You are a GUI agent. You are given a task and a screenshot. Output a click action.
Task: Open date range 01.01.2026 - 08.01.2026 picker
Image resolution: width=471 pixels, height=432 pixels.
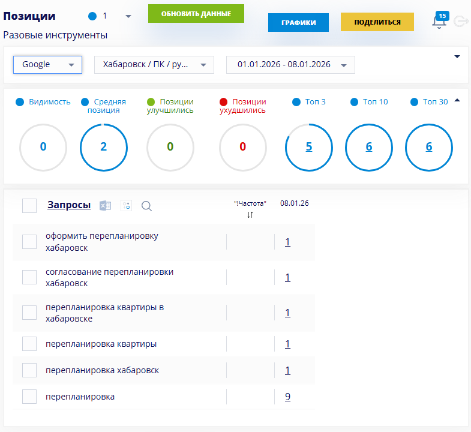[x=290, y=65]
